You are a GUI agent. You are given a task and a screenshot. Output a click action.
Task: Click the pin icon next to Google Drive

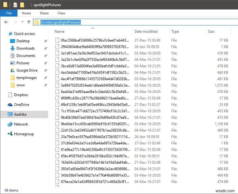pos(46,70)
